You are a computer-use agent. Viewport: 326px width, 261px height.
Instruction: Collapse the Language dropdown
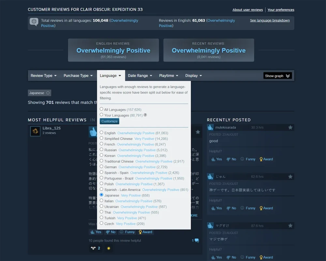(111, 76)
